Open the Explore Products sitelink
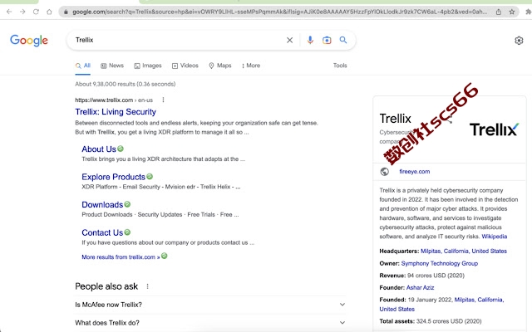532x332 pixels. click(114, 177)
